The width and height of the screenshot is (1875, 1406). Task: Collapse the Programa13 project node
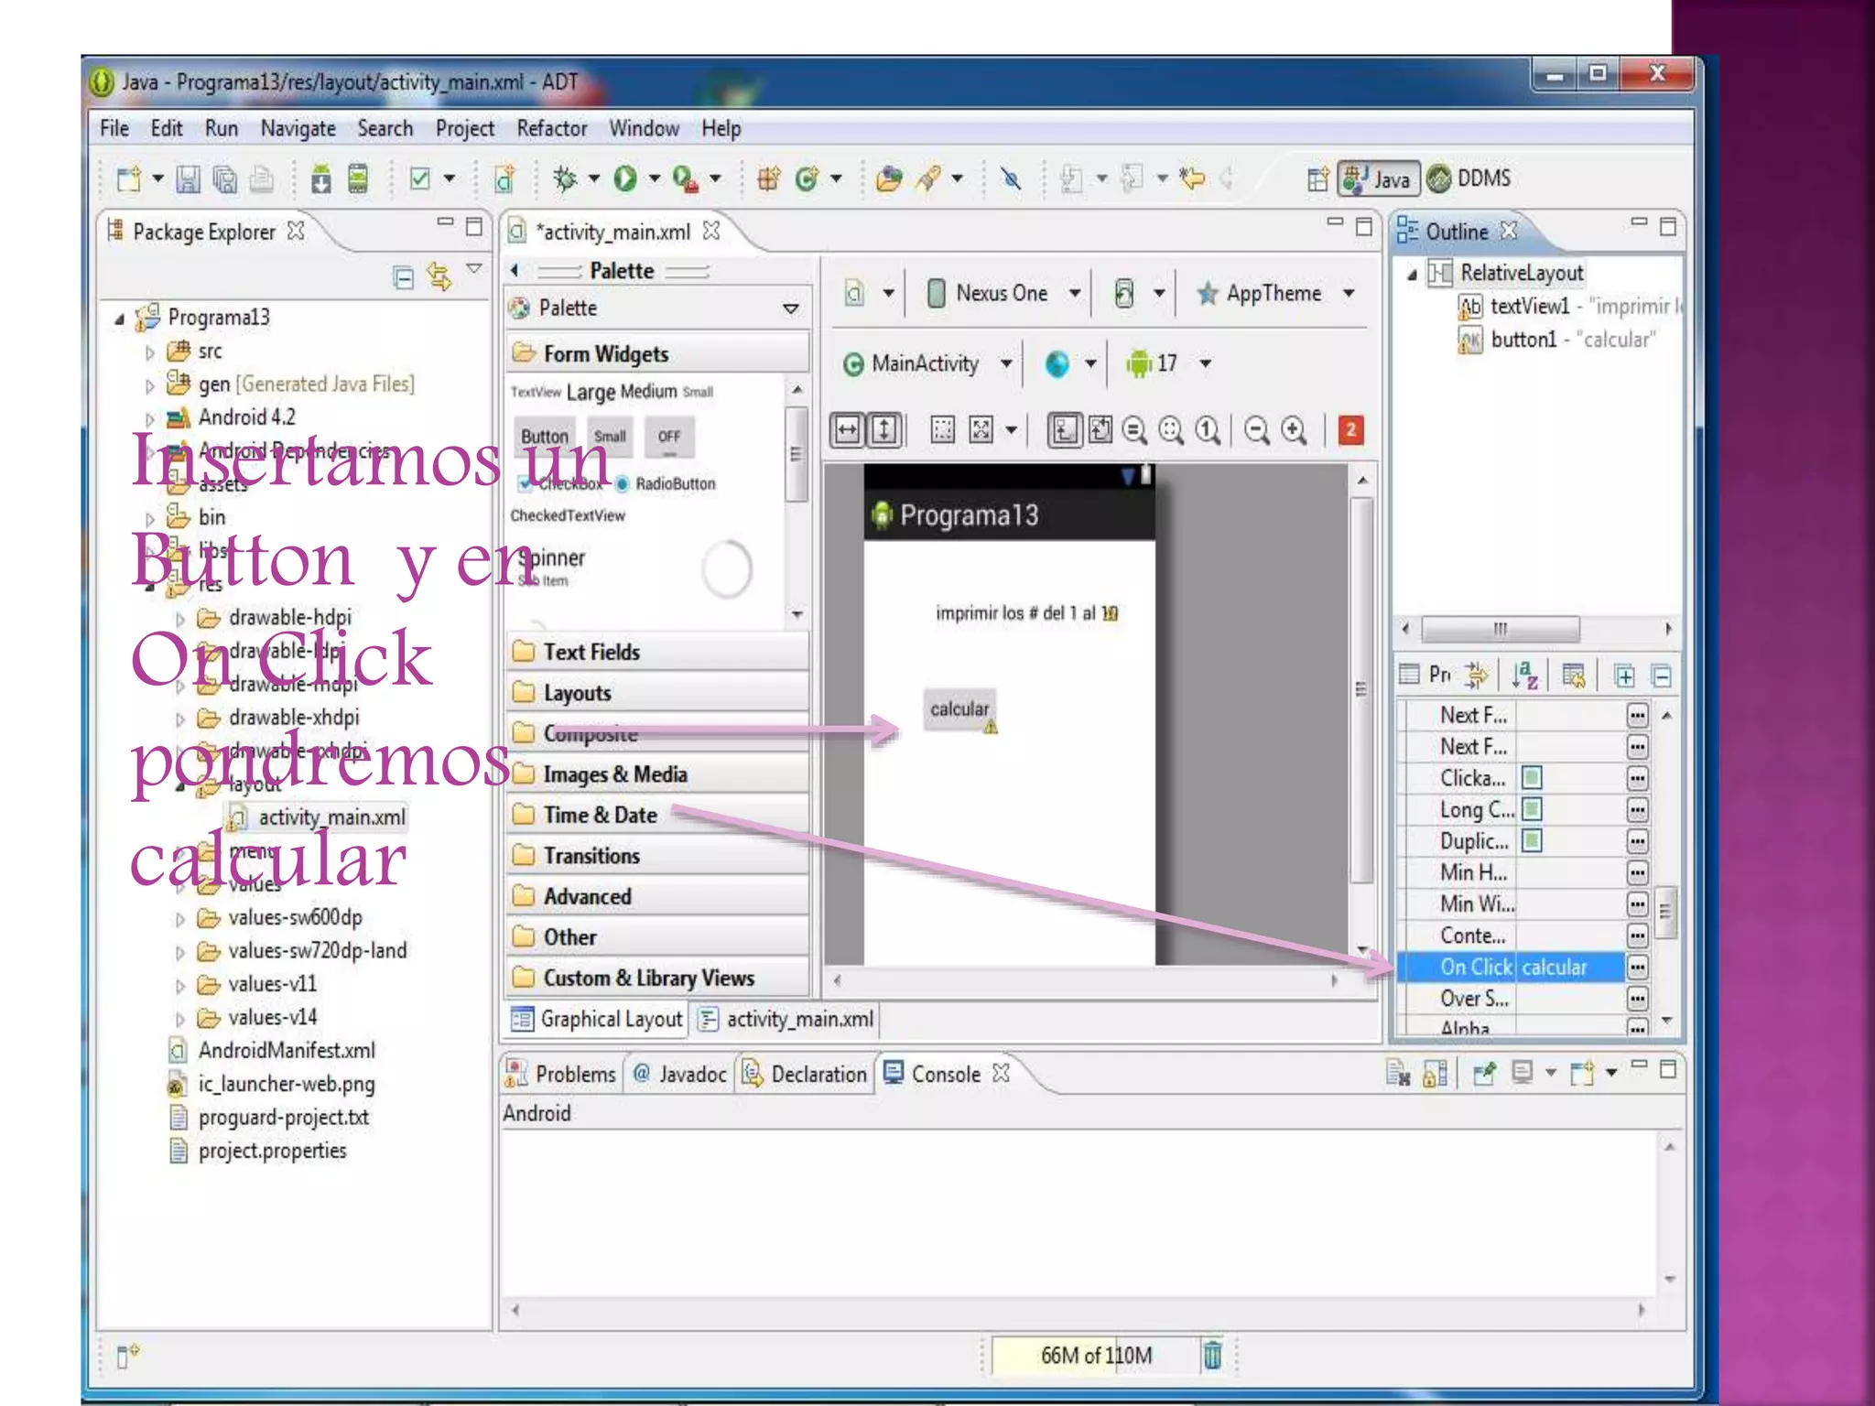119,319
